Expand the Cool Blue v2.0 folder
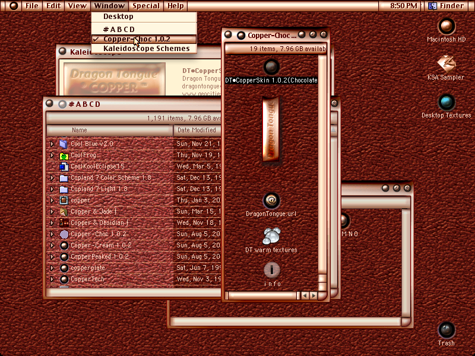 point(52,144)
